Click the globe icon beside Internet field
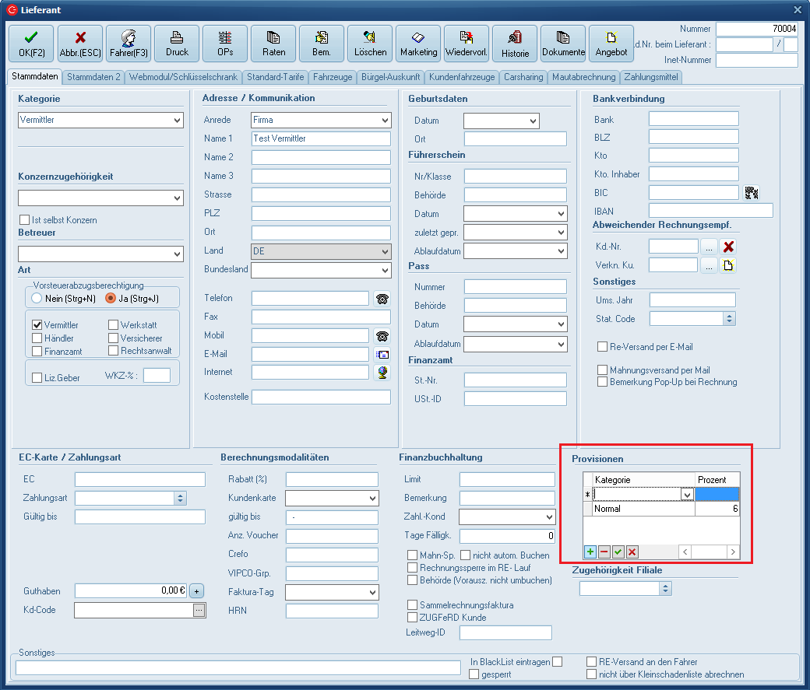The height and width of the screenshot is (690, 810). pyautogui.click(x=382, y=373)
